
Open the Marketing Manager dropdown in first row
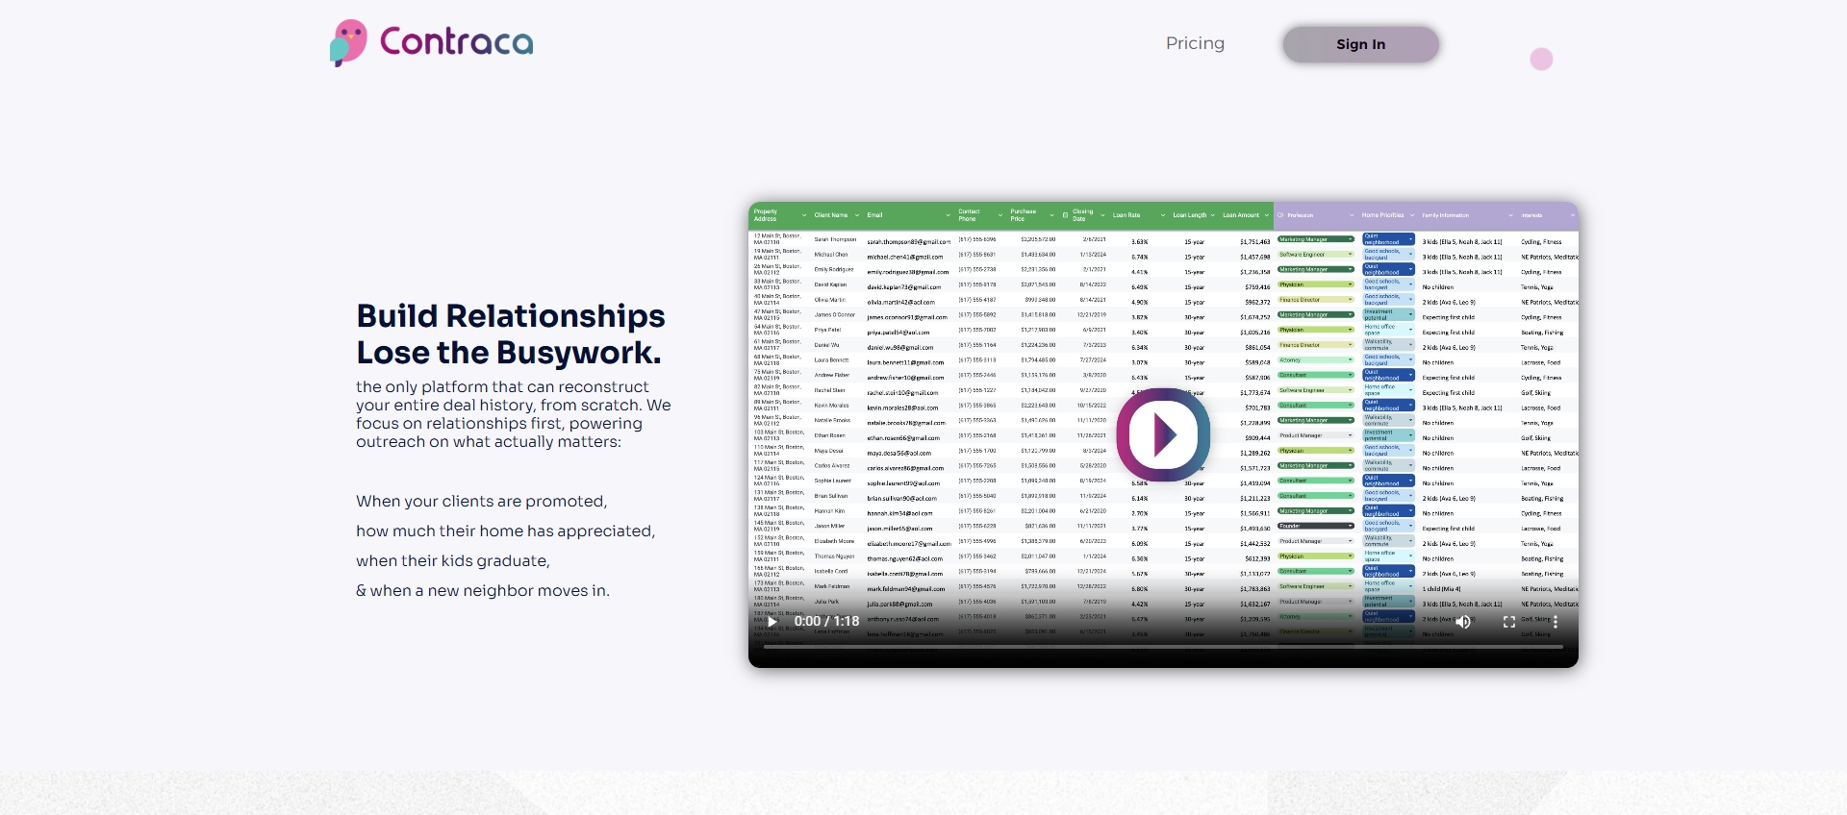(1351, 239)
